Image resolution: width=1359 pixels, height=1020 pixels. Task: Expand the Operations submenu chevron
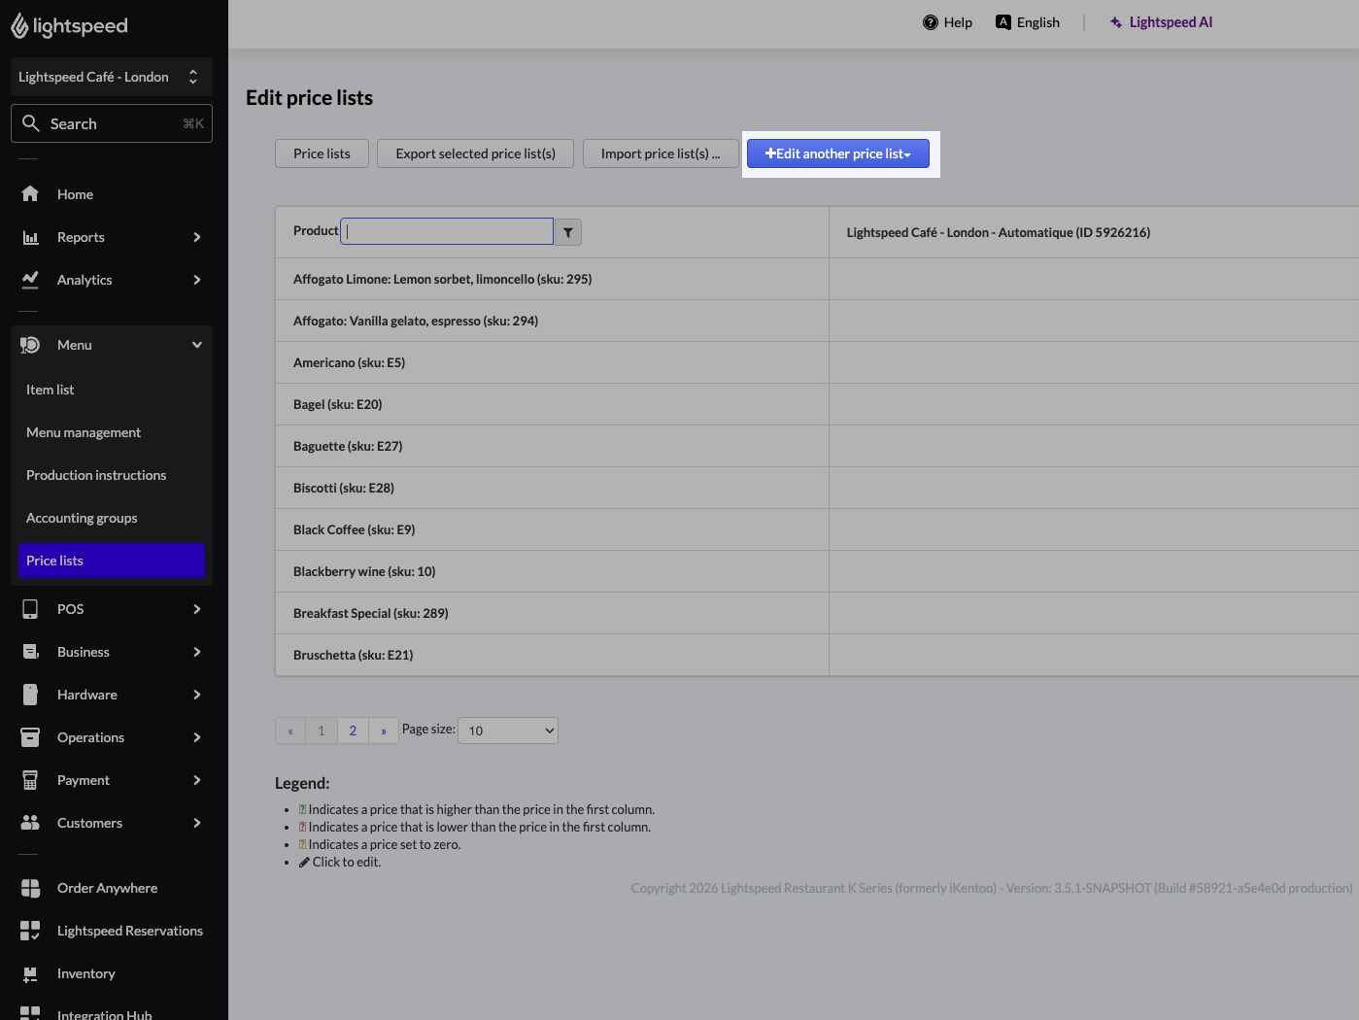click(197, 737)
